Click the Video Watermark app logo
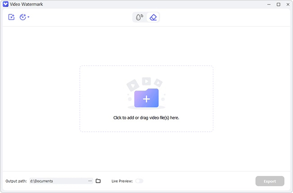293x193 pixels. coord(5,4)
